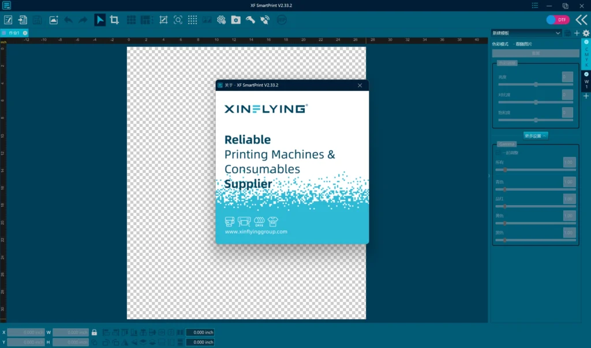The image size is (591, 348).
Task: Toggle the DTF mode switch
Action: [x=558, y=20]
